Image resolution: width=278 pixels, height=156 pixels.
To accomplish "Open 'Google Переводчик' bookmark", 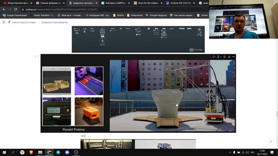I will click(x=14, y=16).
